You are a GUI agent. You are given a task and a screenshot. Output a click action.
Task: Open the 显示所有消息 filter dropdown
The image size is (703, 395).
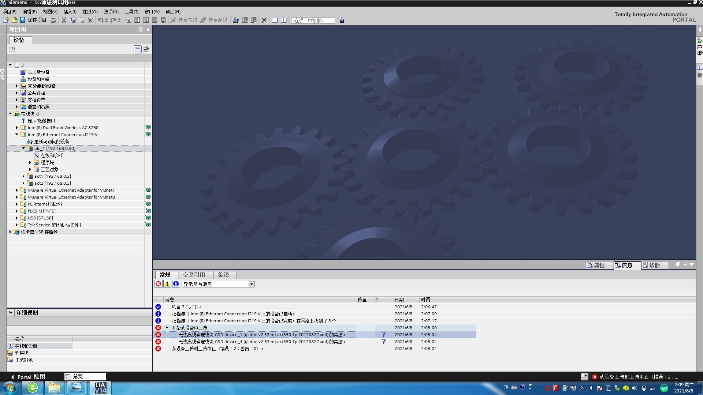tap(252, 284)
